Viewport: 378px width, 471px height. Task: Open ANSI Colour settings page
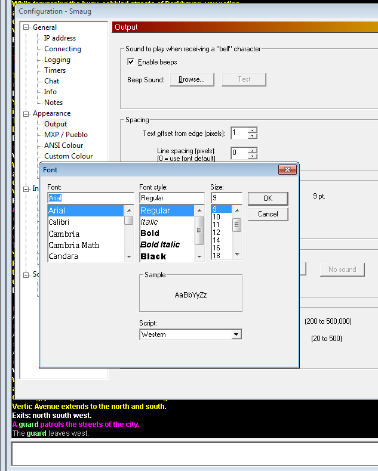(x=63, y=145)
